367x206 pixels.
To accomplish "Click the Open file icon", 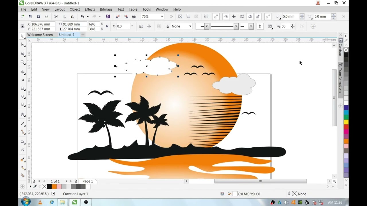I will tap(30, 17).
